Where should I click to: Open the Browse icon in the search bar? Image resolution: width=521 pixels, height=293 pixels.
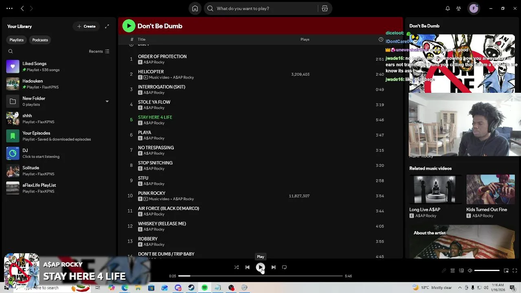coord(325,9)
